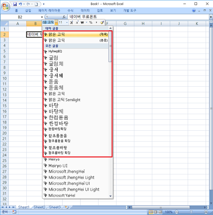The height and width of the screenshot is (215, 213).
Task: Switch to the 페이지 레이아웃 tab
Action: [x=49, y=10]
